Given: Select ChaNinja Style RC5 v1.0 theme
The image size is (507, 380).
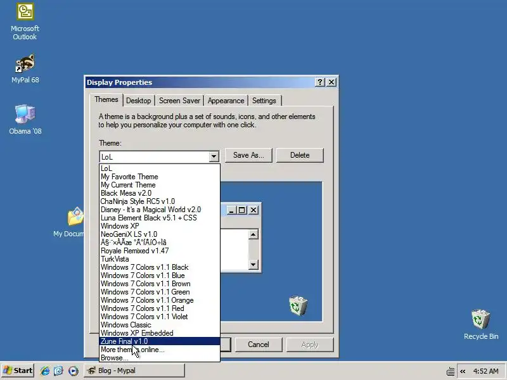Looking at the screenshot, I should [160, 201].
